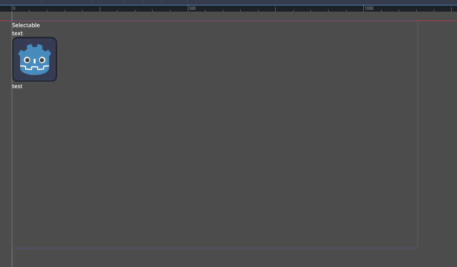Click the blue-gray bar above the ruler
Viewport: 457px width, 267px height.
[228, 2]
